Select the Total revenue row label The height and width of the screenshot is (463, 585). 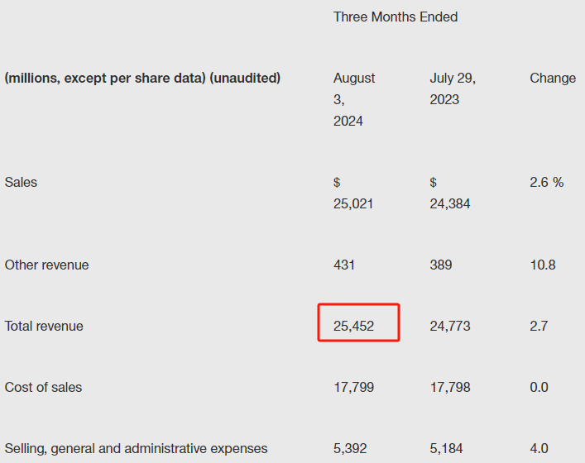tap(44, 327)
